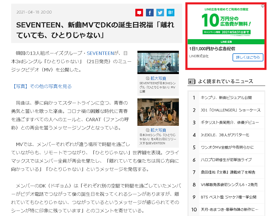Click magnifier icon under group photo
The height and width of the screenshot is (216, 273).
148,130
